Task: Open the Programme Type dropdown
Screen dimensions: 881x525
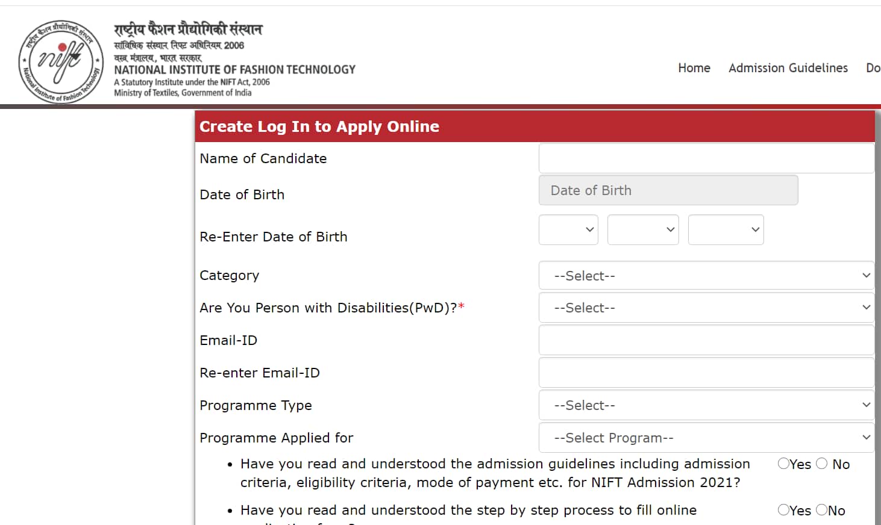Action: (x=706, y=405)
